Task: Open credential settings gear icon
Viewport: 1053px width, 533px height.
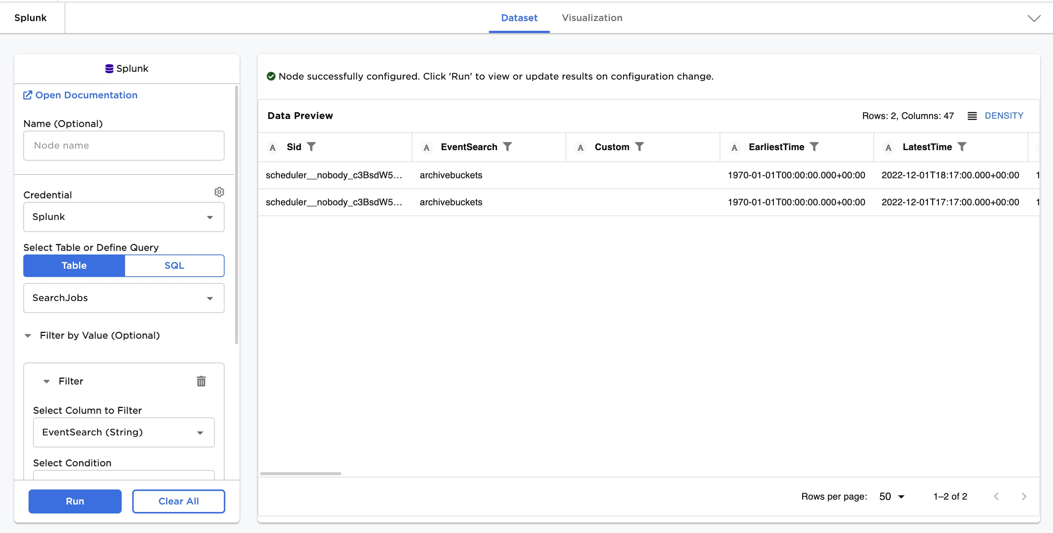Action: [219, 192]
